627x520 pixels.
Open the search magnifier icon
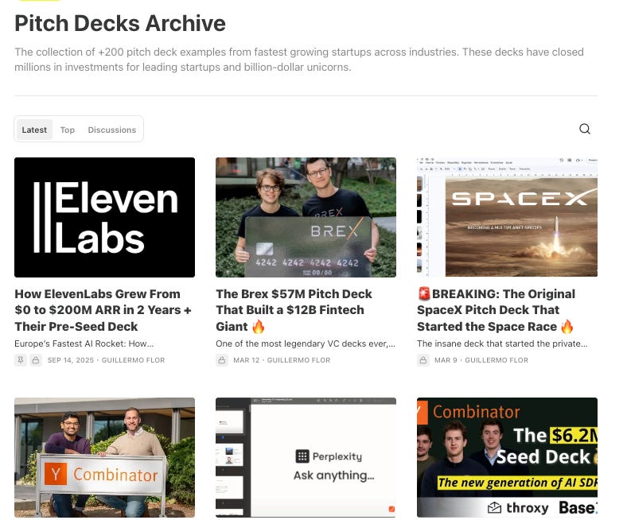(585, 129)
